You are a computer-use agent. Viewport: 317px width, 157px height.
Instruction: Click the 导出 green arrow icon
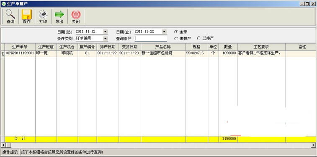59,14
